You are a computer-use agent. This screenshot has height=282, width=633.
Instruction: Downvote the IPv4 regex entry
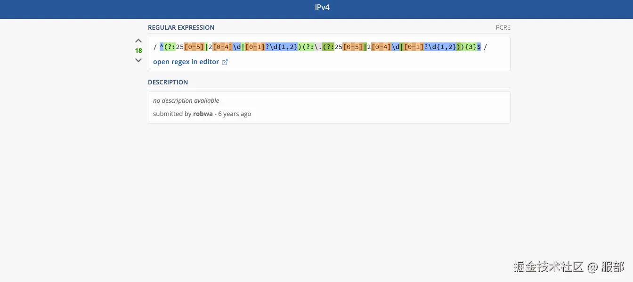coord(138,60)
